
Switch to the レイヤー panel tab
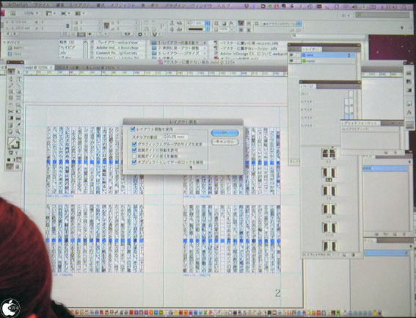coord(312,49)
